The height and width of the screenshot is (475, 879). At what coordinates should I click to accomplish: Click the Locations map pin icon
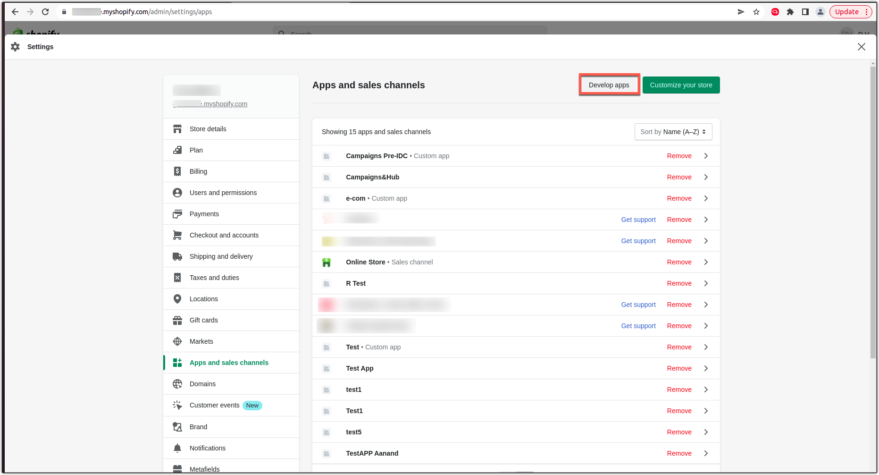[177, 298]
